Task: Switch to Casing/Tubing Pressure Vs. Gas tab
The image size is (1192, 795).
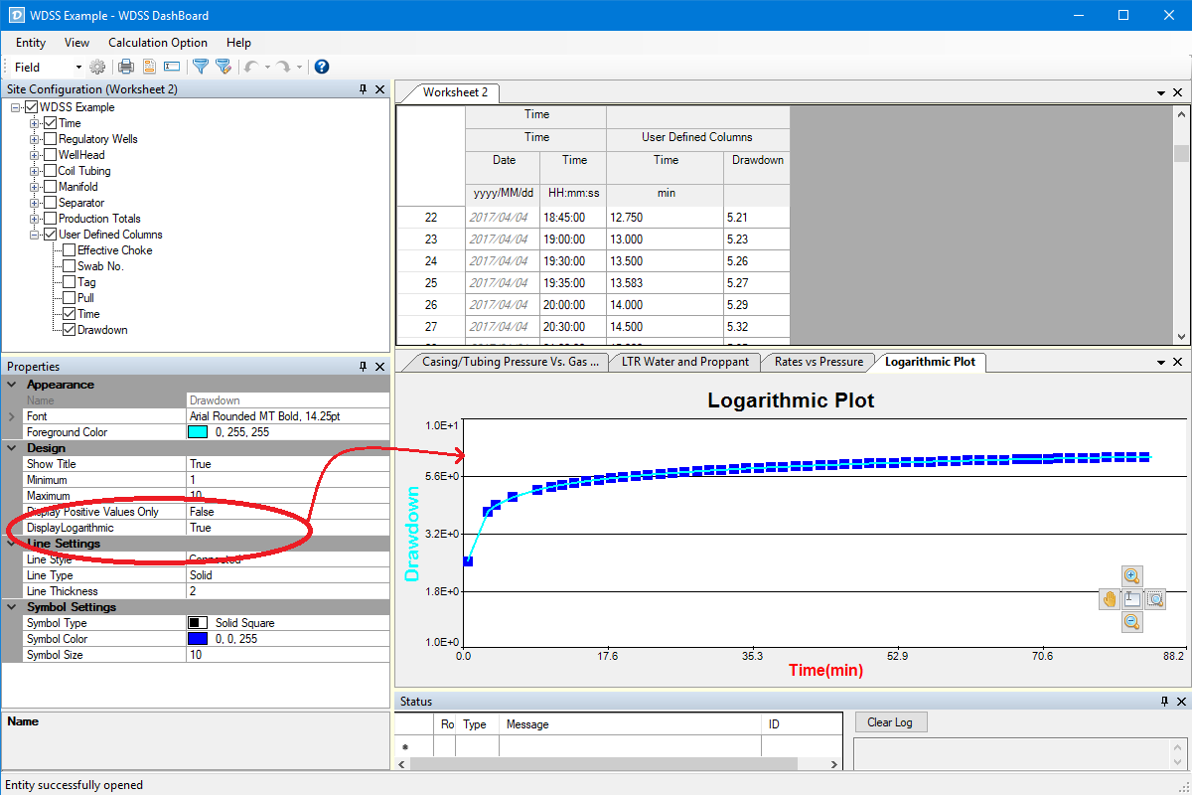Action: [511, 362]
